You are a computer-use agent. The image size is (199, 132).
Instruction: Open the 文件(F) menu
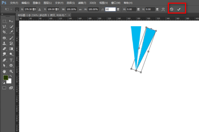click(14, 3)
